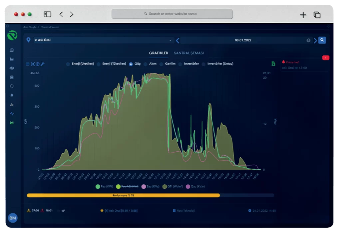341x236 pixels.
Task: Toggle Sac (KVa) series in legend
Action: pyautogui.click(x=150, y=187)
